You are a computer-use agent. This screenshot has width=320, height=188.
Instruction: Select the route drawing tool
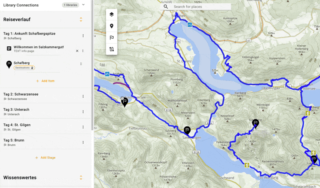point(112,49)
